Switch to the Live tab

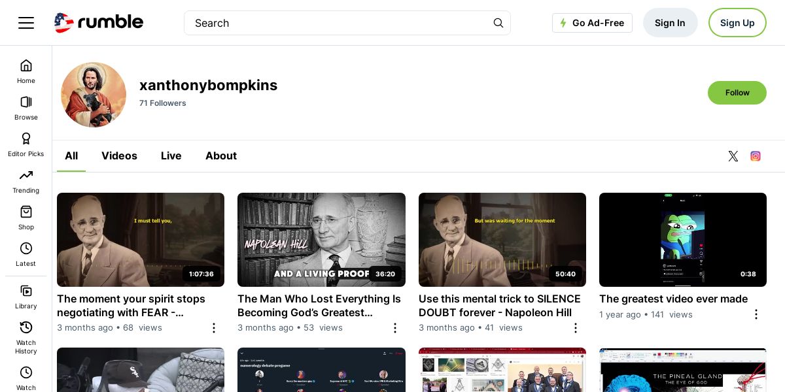tap(171, 156)
